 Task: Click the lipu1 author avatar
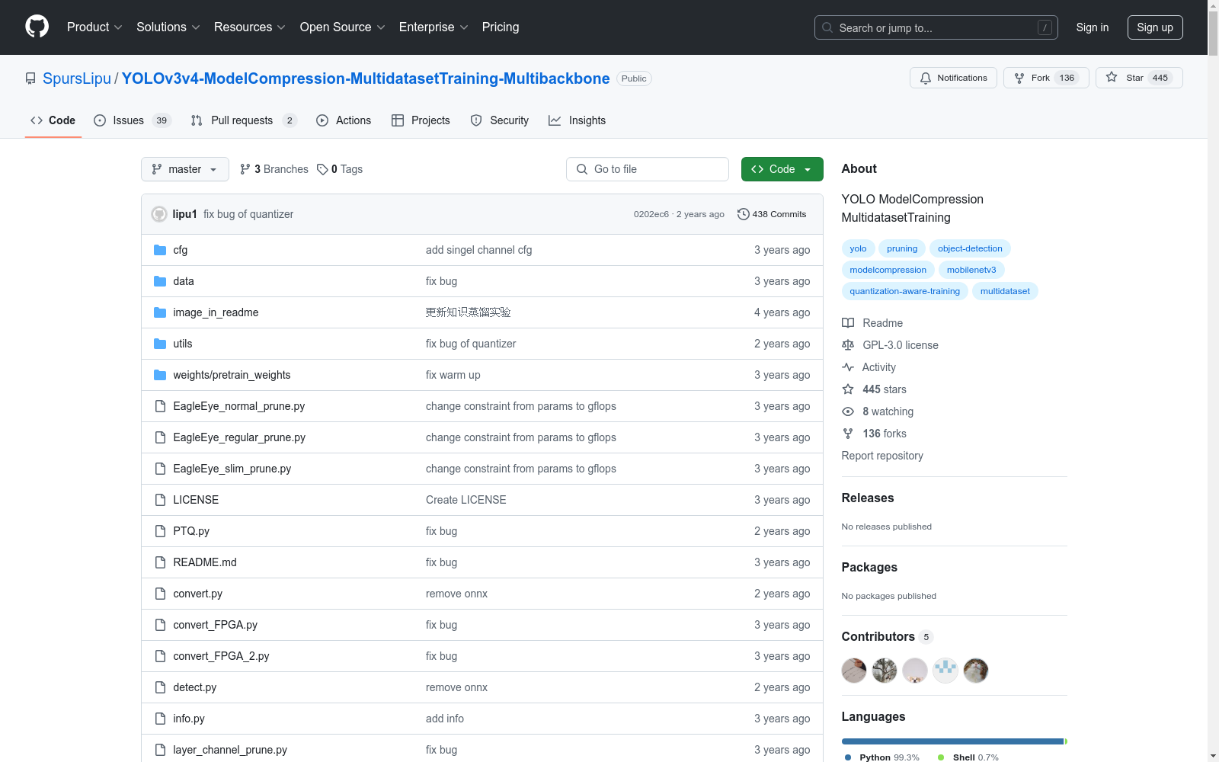(x=159, y=214)
